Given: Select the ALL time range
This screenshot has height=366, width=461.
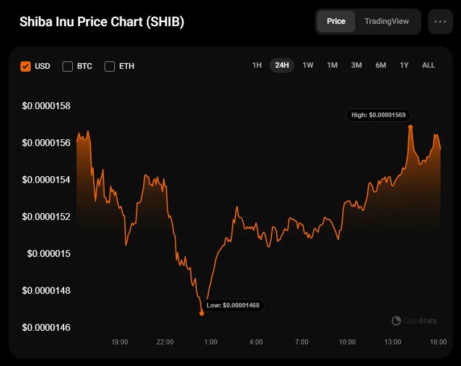Looking at the screenshot, I should tap(429, 65).
